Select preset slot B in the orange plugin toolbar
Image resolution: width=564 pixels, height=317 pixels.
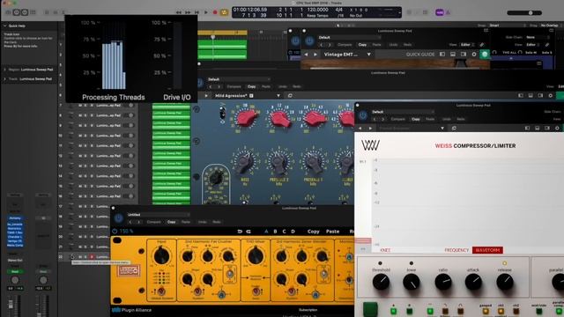275,232
